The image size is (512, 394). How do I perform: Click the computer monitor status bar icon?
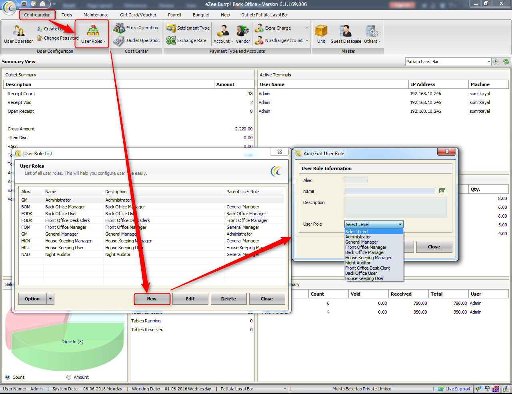click(x=487, y=389)
